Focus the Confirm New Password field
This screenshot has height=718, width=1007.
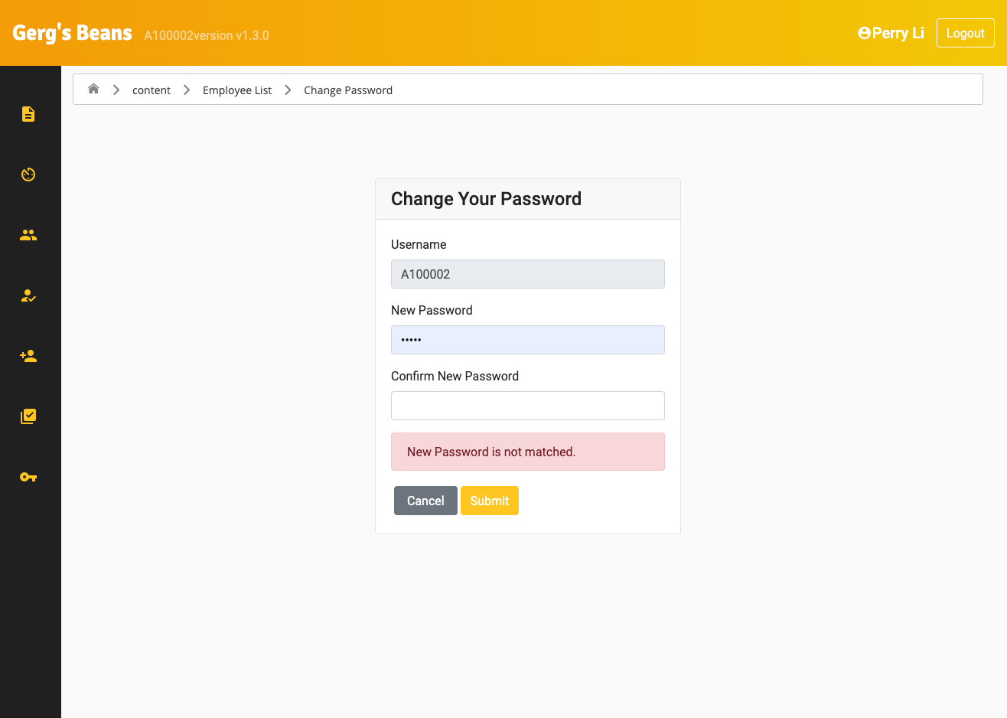click(x=527, y=406)
